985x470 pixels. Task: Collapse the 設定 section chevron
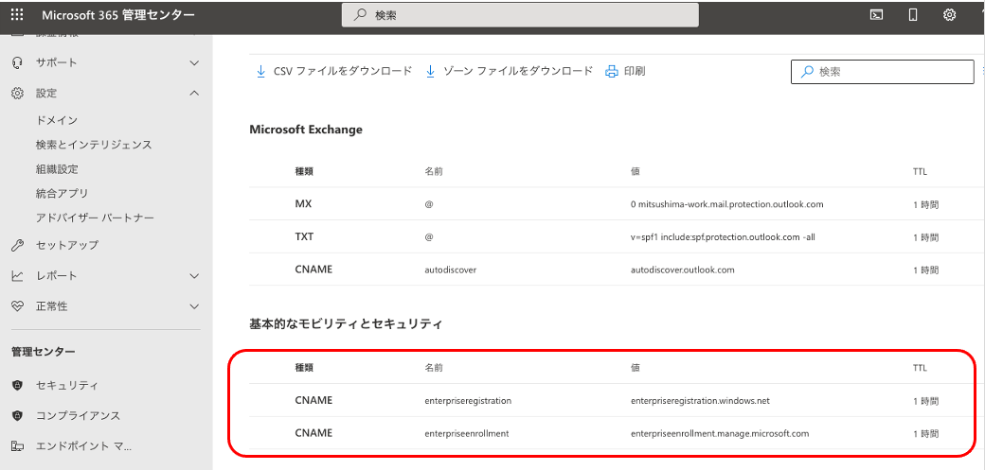click(195, 93)
